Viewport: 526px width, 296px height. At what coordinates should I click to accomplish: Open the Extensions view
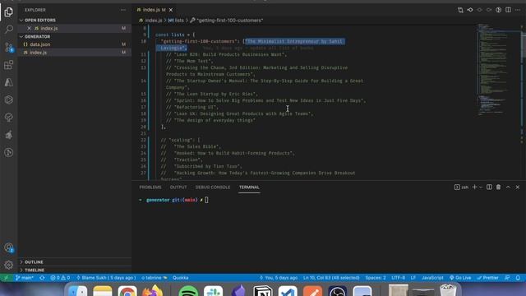9,65
